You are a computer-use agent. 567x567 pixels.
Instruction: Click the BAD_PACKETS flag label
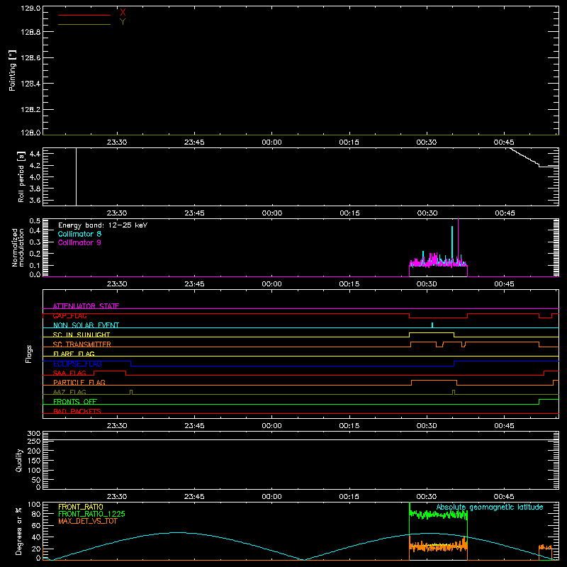[77, 411]
